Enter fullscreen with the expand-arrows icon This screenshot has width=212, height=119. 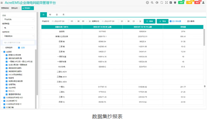[166, 2]
